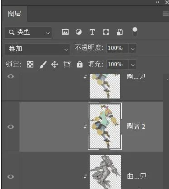Click the 填充 100% value field
Screen dimensions: 169x189
[x=117, y=64]
